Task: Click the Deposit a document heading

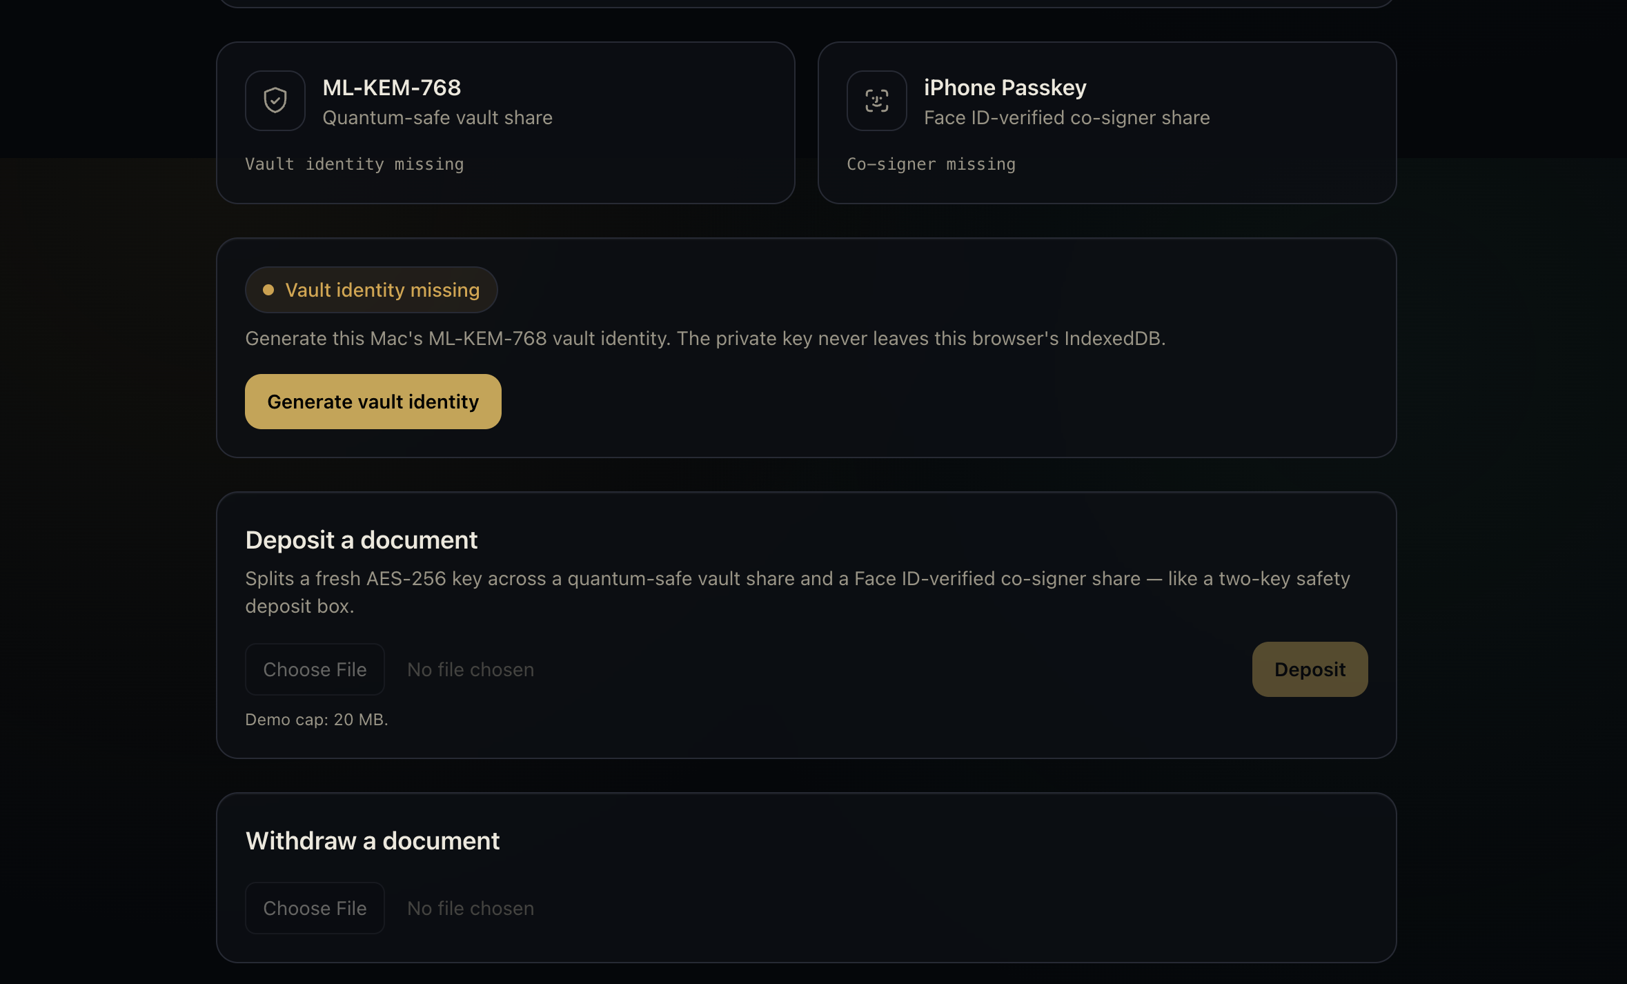Action: pyautogui.click(x=362, y=540)
